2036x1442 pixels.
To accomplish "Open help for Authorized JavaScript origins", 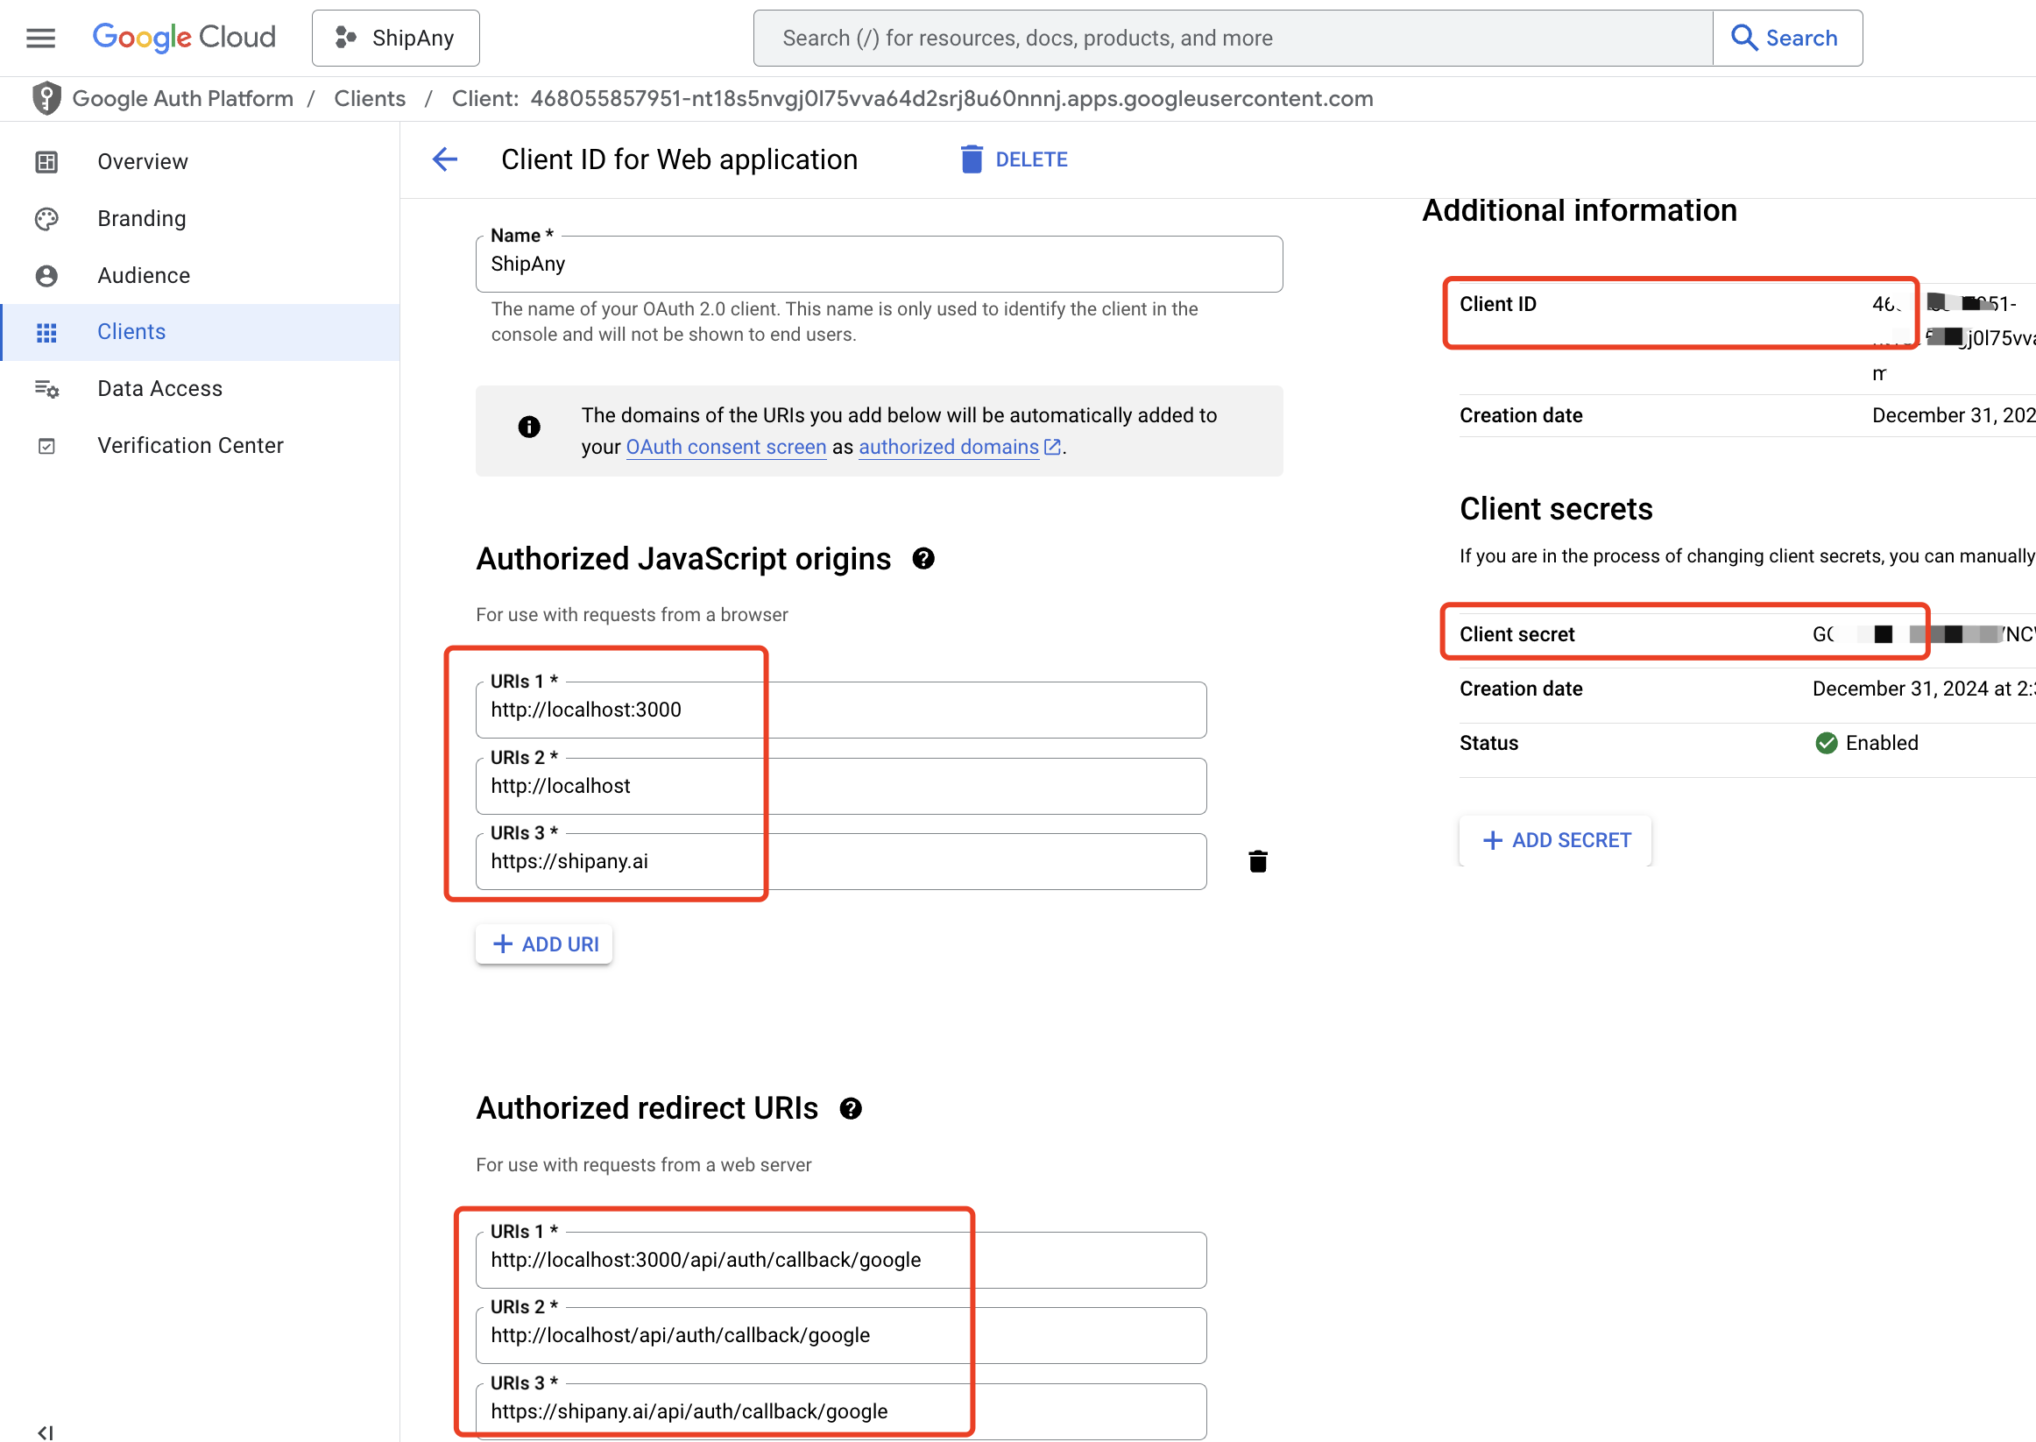I will [923, 559].
